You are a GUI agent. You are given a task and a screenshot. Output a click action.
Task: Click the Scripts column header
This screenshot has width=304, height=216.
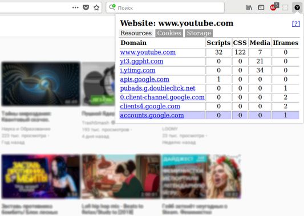[x=218, y=43]
